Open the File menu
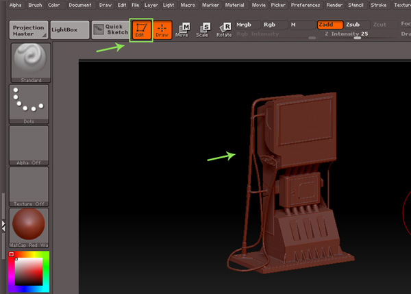411x294 pixels. [x=136, y=5]
